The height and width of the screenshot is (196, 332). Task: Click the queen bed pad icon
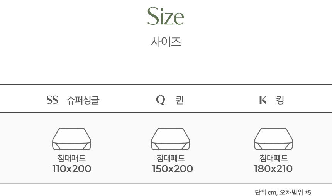(171, 139)
